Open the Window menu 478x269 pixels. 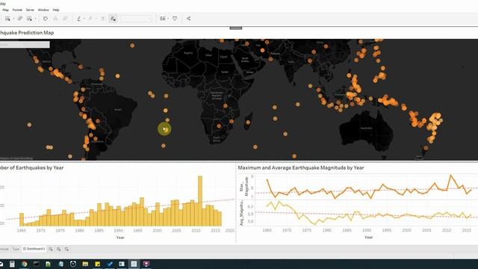click(43, 10)
